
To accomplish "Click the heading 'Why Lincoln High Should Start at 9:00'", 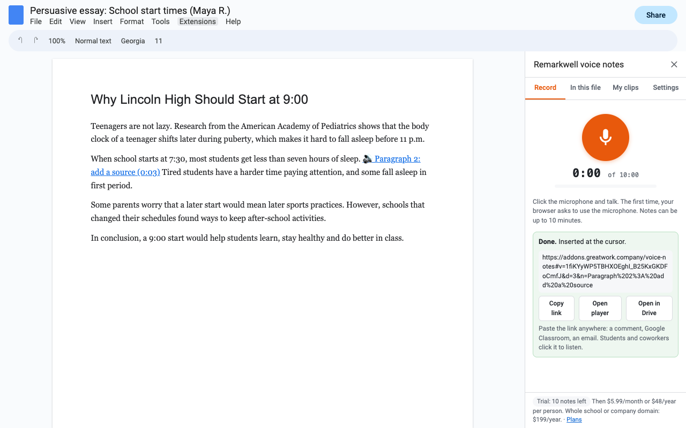I will [199, 100].
